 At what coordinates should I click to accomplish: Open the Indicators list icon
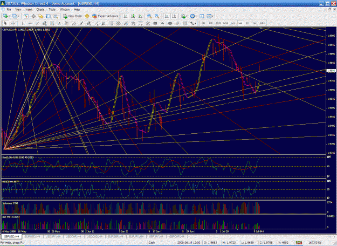(x=183, y=16)
